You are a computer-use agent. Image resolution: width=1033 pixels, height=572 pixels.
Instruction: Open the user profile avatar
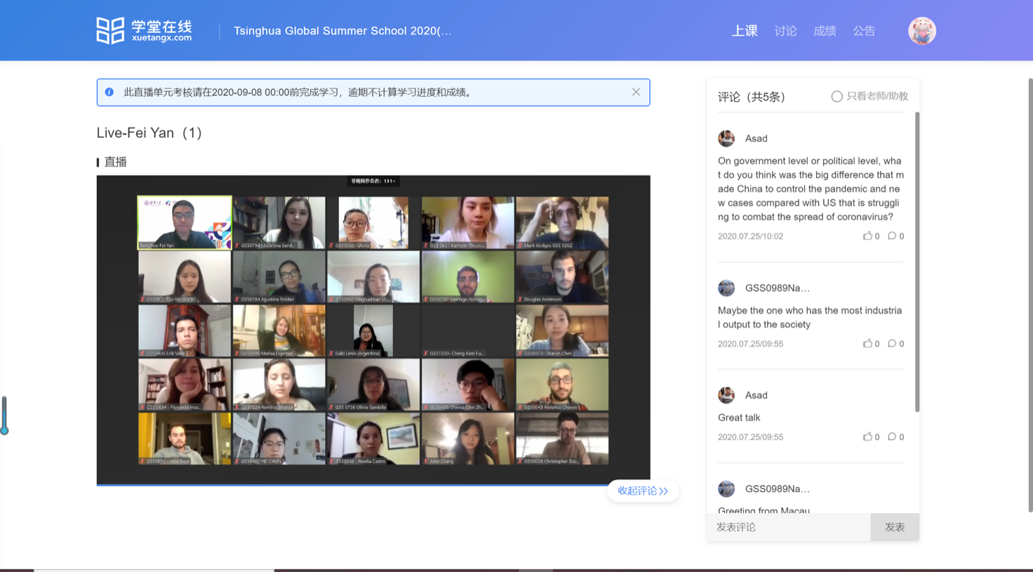[921, 31]
